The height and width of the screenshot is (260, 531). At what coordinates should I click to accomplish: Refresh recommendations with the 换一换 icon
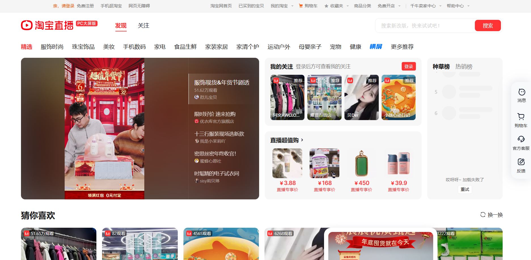483,215
